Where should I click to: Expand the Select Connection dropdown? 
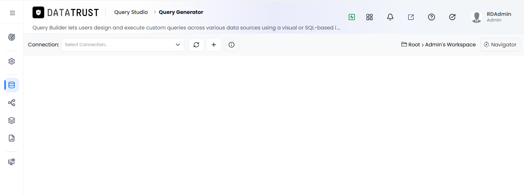[x=123, y=45]
